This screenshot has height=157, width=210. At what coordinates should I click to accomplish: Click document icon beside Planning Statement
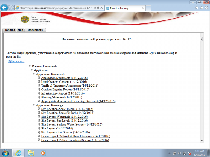tap(39, 97)
